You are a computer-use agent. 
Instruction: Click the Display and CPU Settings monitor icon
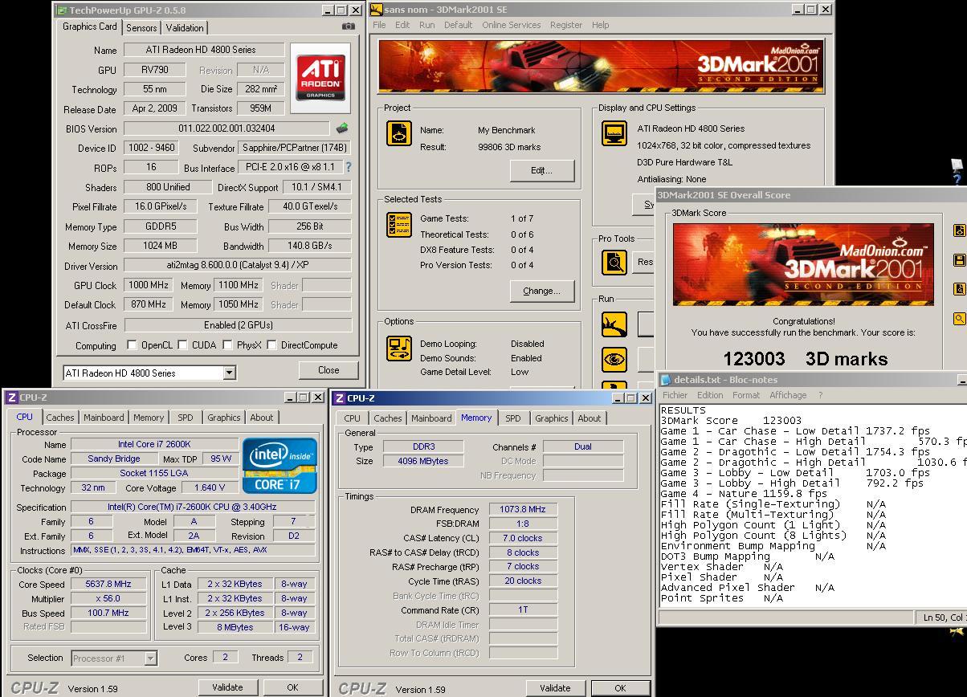(614, 134)
